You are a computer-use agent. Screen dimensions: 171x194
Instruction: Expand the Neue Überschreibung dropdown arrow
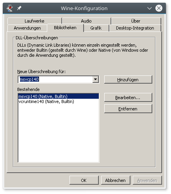click(x=96, y=79)
